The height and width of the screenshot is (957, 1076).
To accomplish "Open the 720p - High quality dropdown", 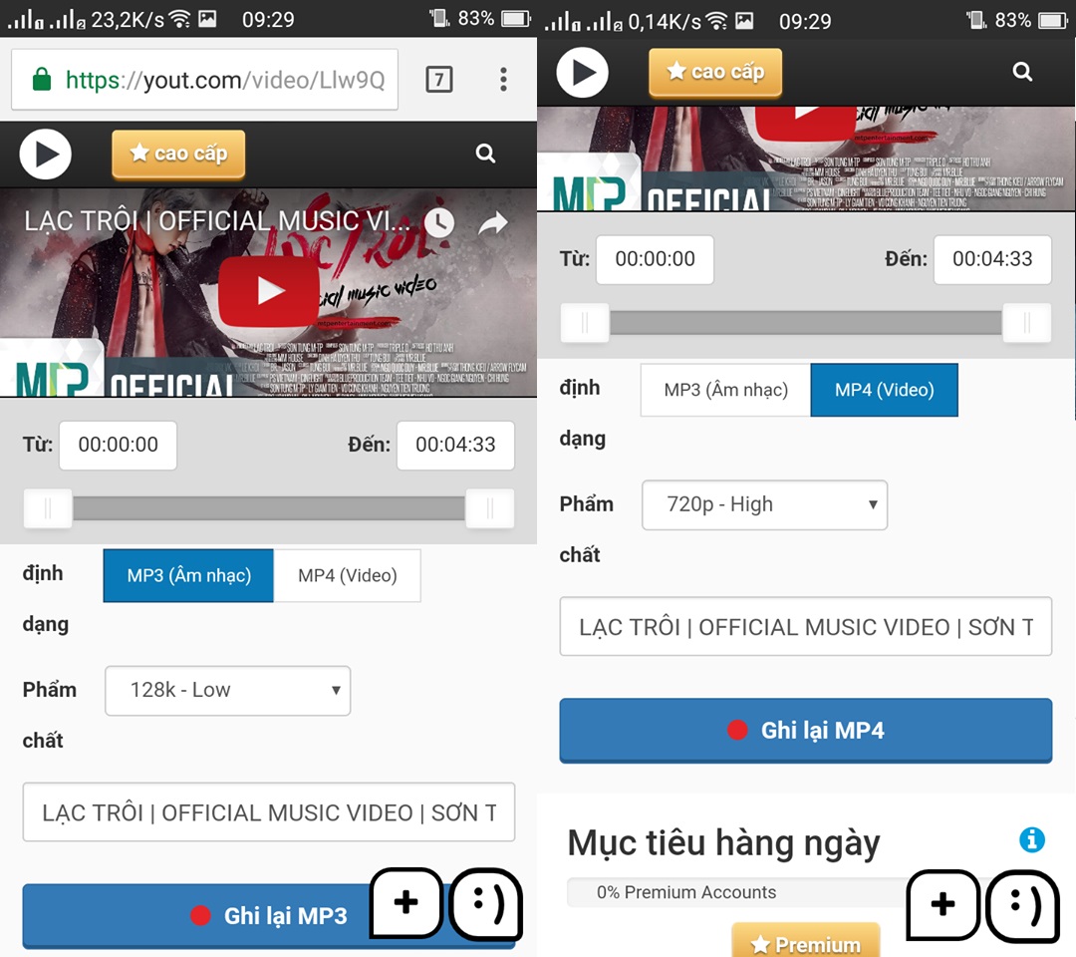I will pyautogui.click(x=764, y=505).
